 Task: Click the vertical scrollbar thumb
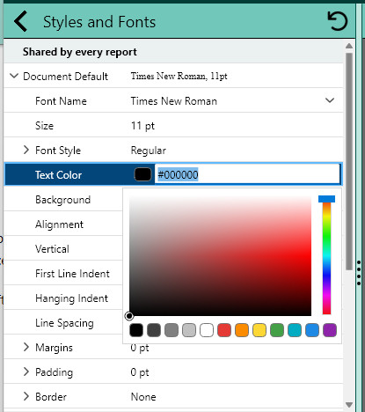(349, 161)
